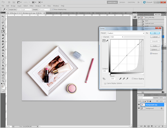Open the Sample Size dropdown

(x=24, y=10)
